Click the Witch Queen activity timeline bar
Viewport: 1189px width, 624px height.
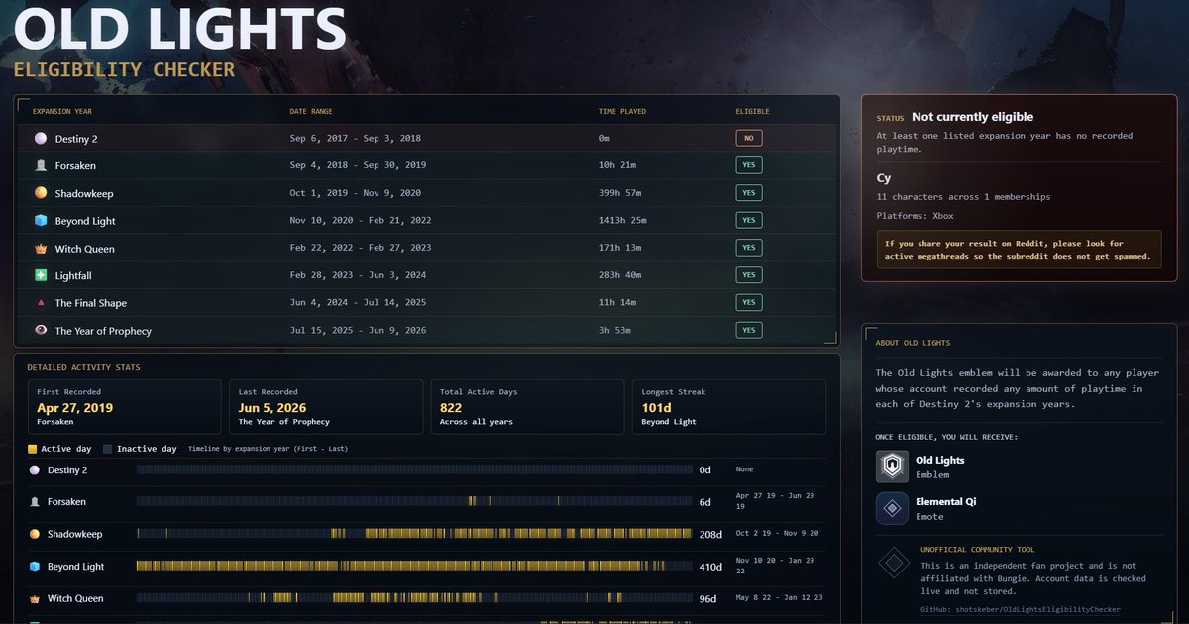point(413,598)
